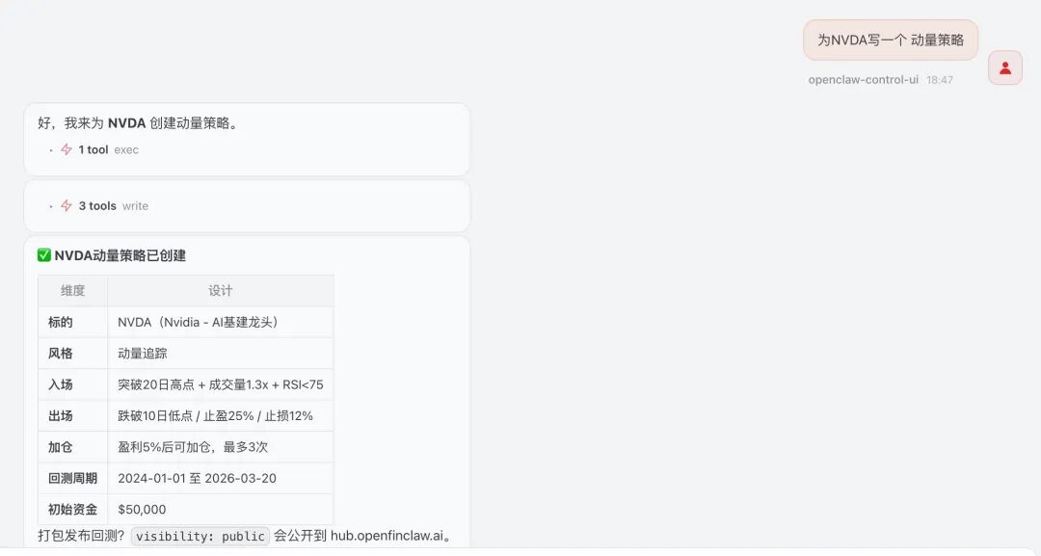1041x556 pixels.
Task: Click the lightning icon beside "1 tool"
Action: 67,149
